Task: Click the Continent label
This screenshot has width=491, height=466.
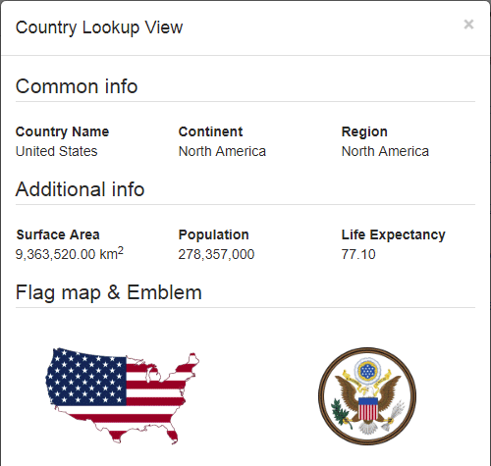Action: click(210, 131)
